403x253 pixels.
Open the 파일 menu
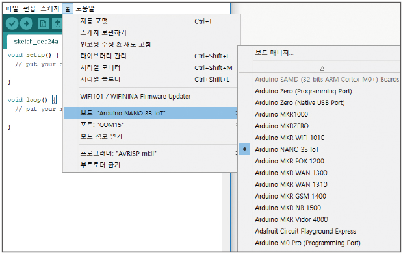click(12, 8)
